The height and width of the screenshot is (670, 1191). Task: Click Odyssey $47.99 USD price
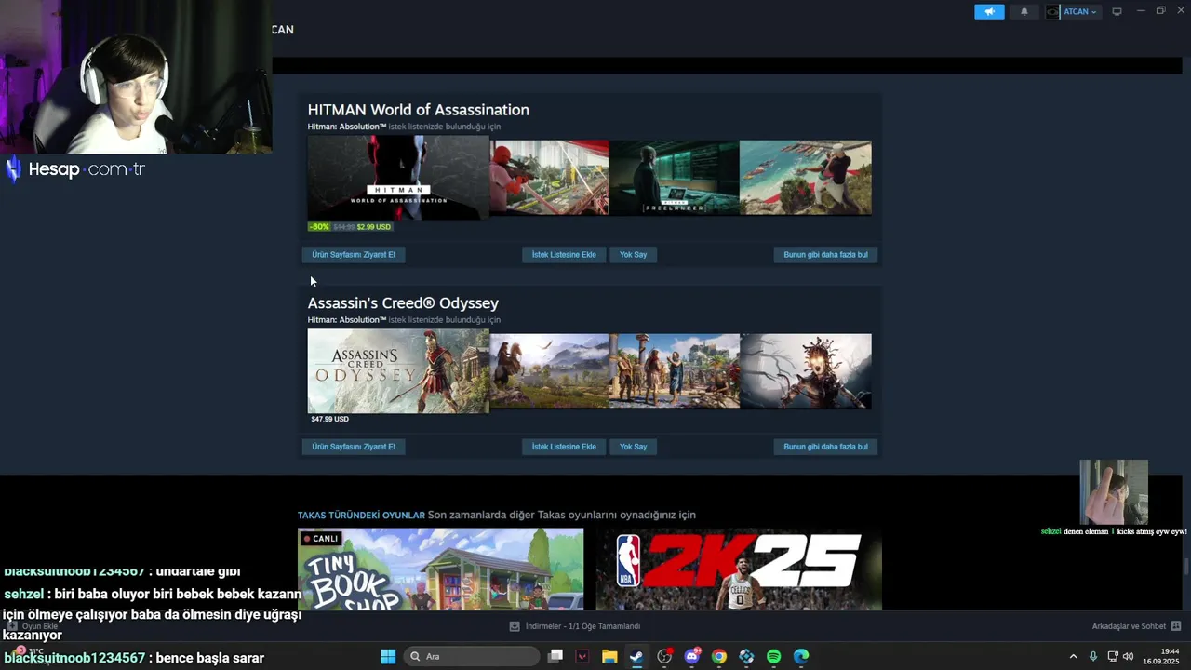[329, 419]
